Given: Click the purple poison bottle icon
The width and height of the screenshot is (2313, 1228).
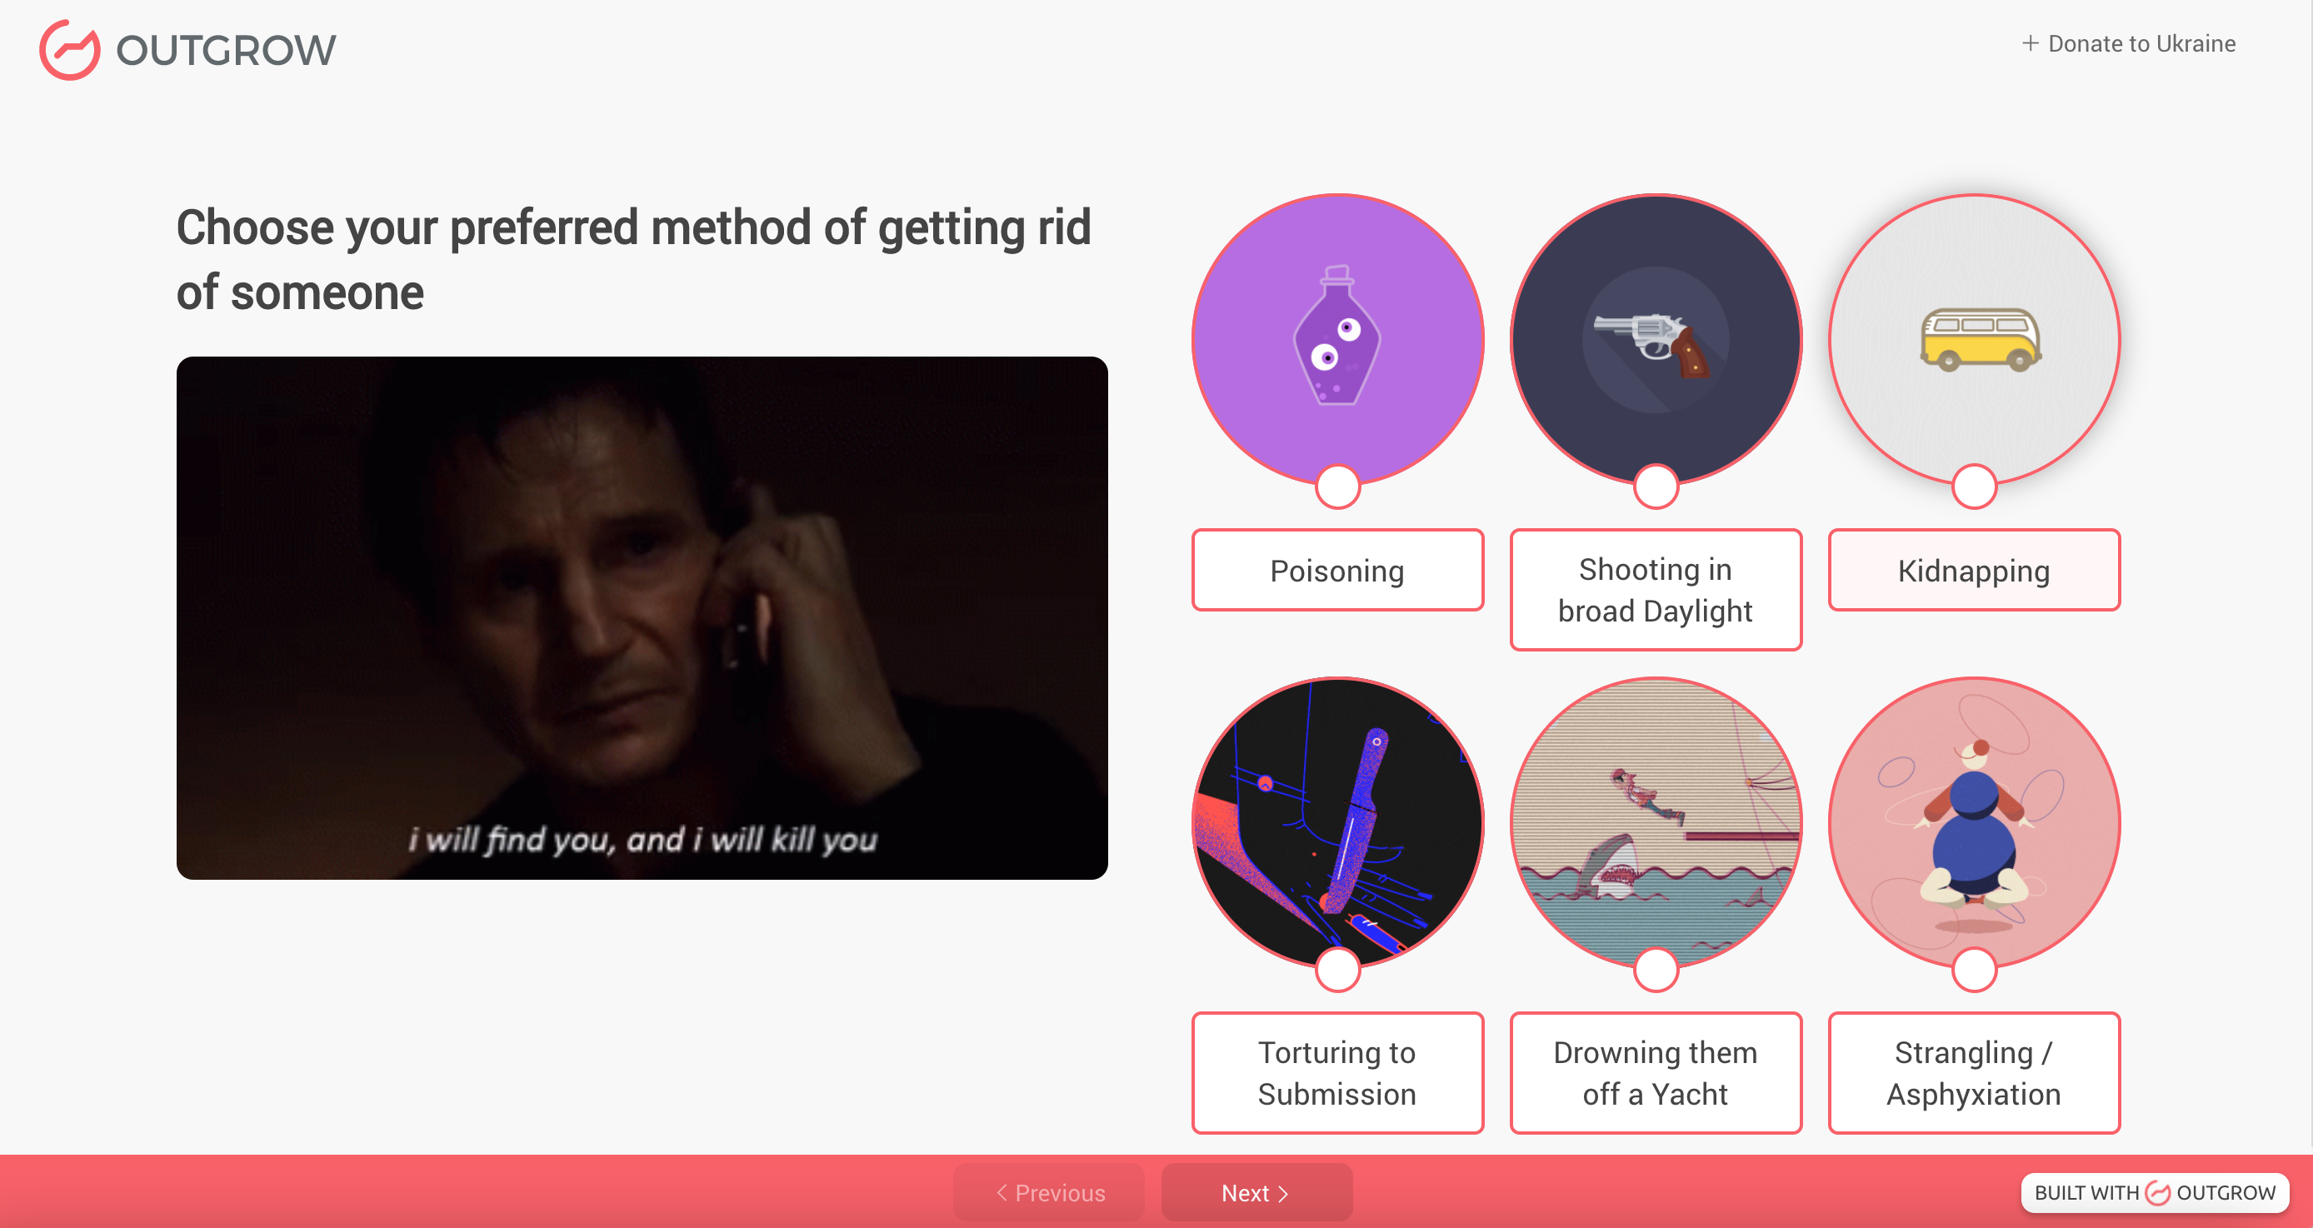Looking at the screenshot, I should pos(1337,338).
